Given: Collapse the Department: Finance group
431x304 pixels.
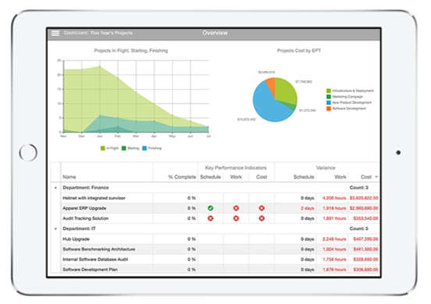Looking at the screenshot, I should click(55, 188).
